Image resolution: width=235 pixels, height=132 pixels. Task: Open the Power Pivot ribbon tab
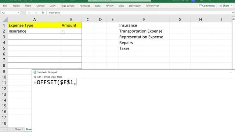(152, 6)
